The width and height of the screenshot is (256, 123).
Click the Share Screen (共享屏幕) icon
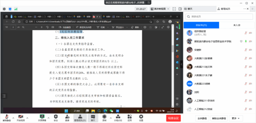tap(42, 117)
